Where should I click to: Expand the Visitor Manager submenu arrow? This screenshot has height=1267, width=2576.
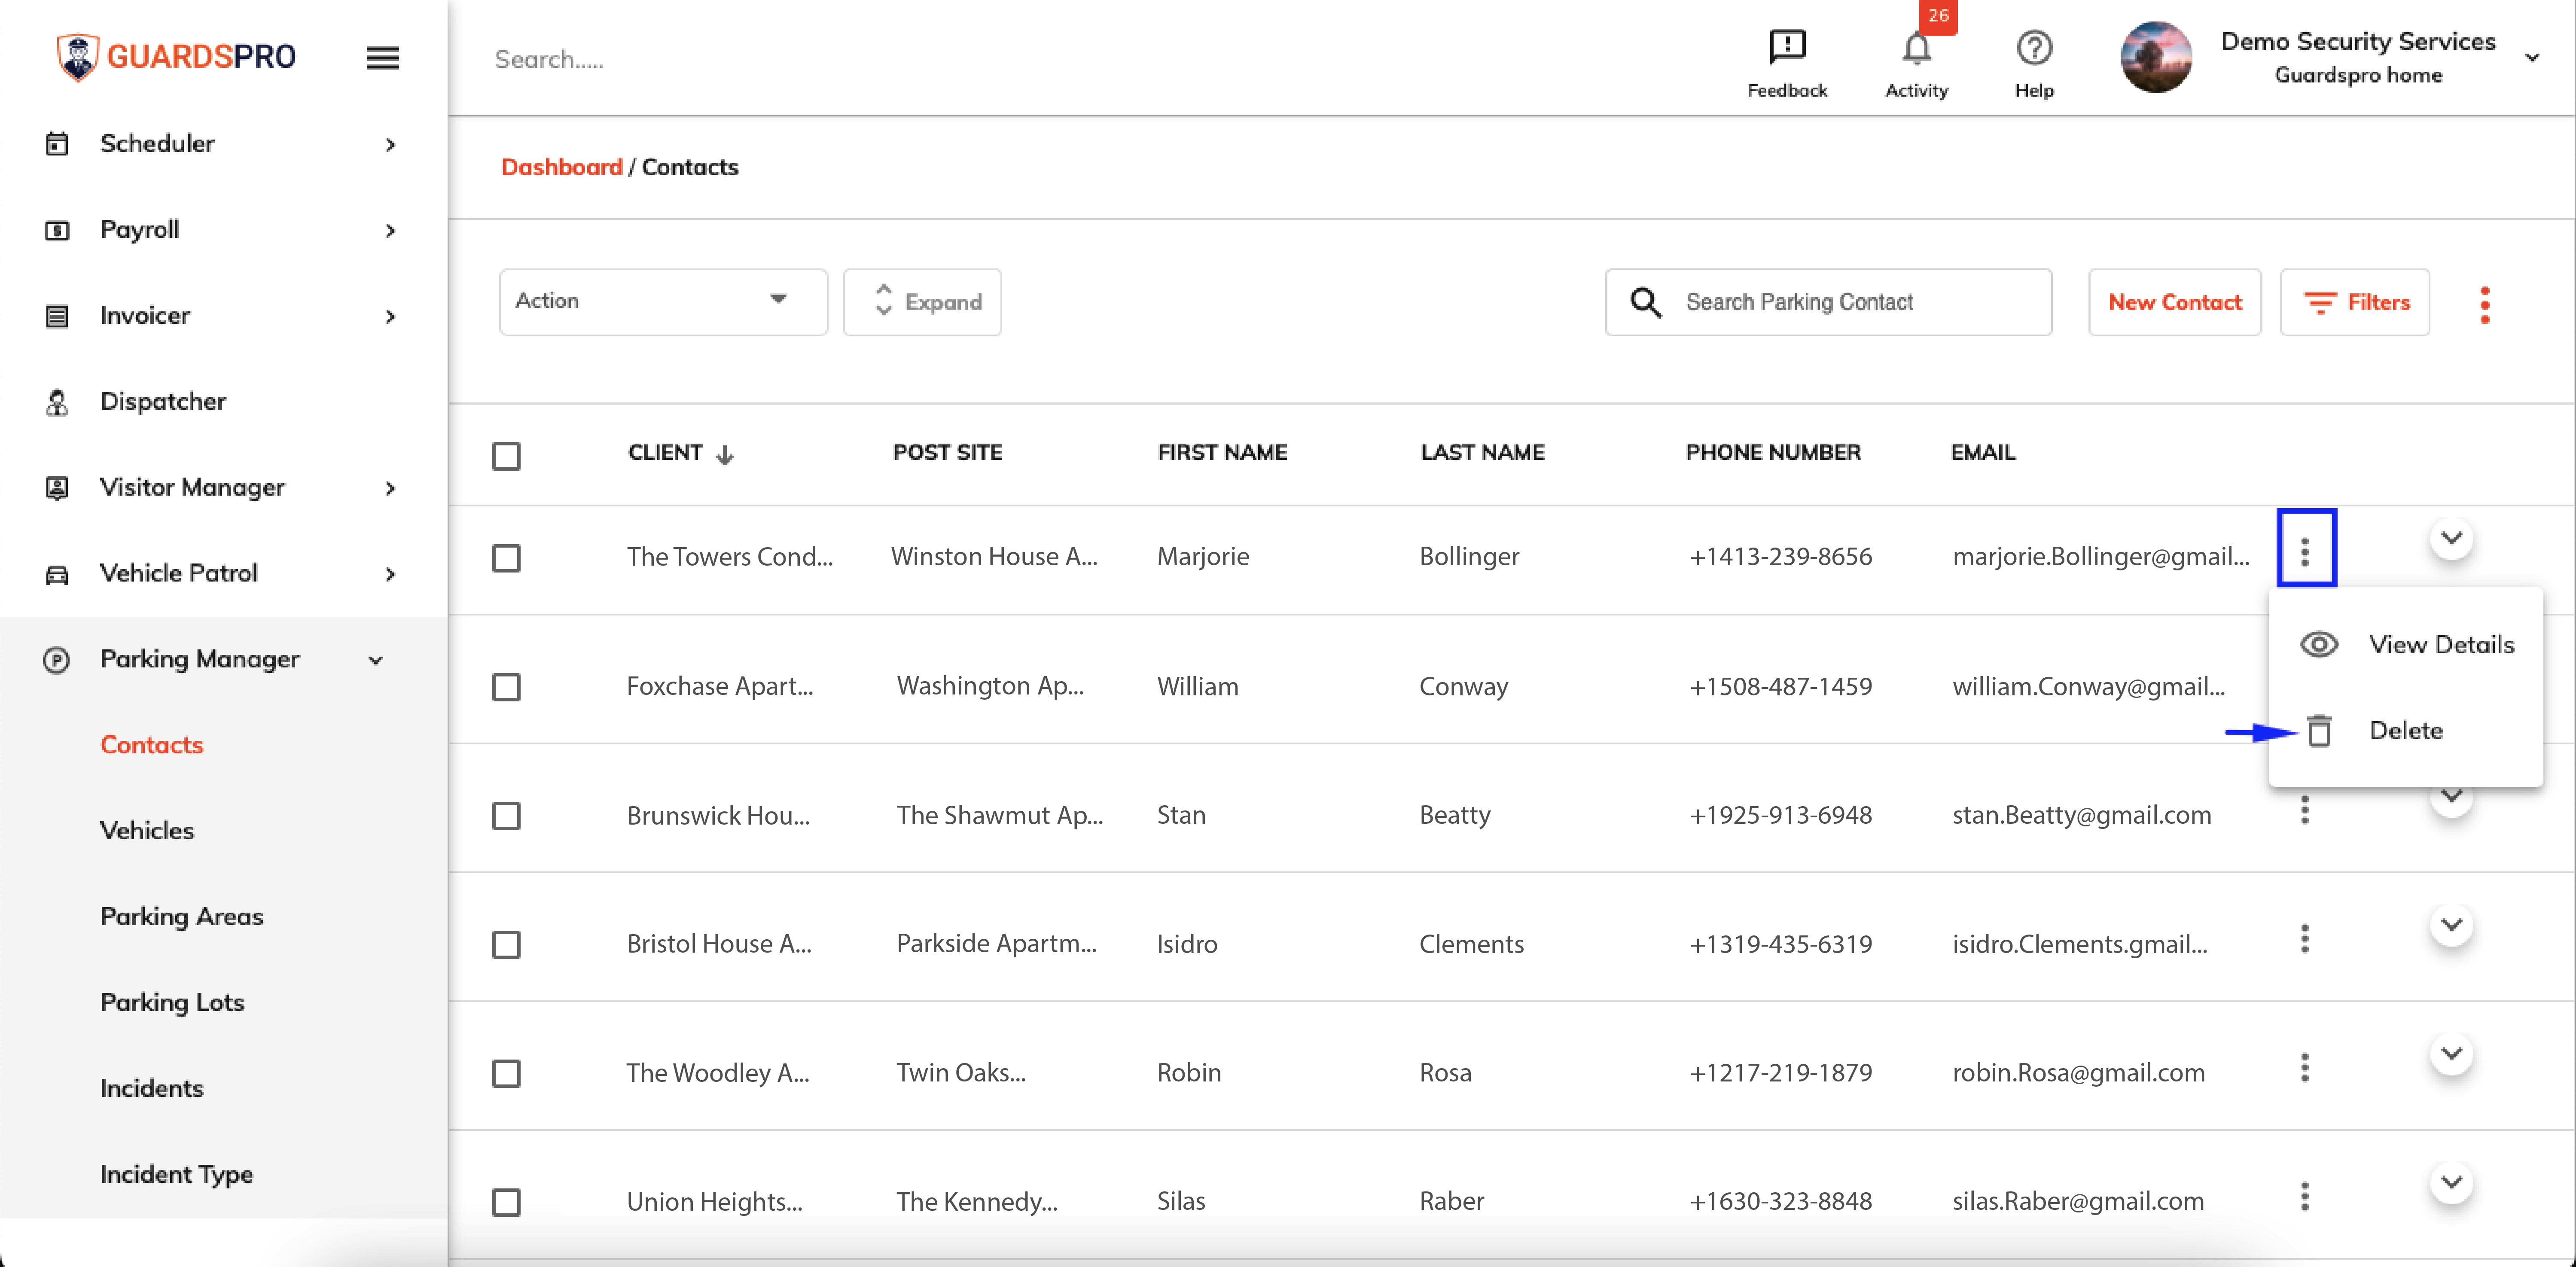coord(390,489)
